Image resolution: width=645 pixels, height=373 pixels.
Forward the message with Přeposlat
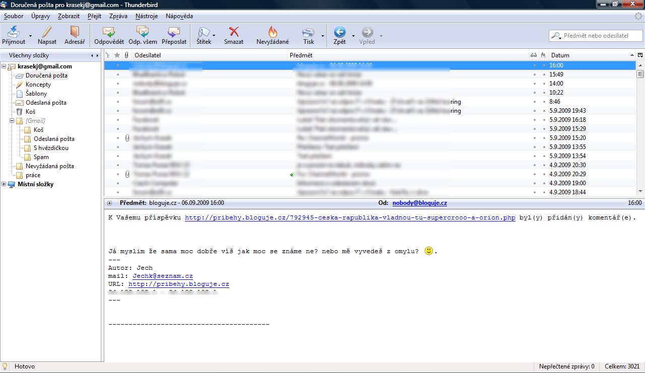click(x=174, y=35)
